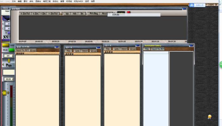Click the XY control on mixer strip
222x126 pixels.
click(x=6, y=37)
